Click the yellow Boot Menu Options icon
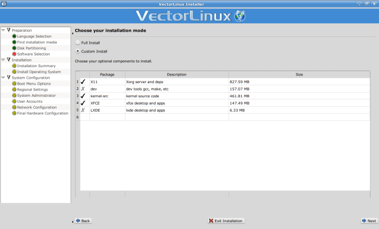This screenshot has width=379, height=229. pyautogui.click(x=14, y=84)
